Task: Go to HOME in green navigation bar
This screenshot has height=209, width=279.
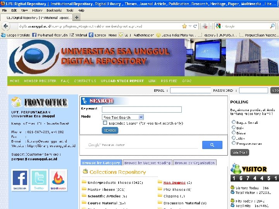Action: pyautogui.click(x=15, y=81)
